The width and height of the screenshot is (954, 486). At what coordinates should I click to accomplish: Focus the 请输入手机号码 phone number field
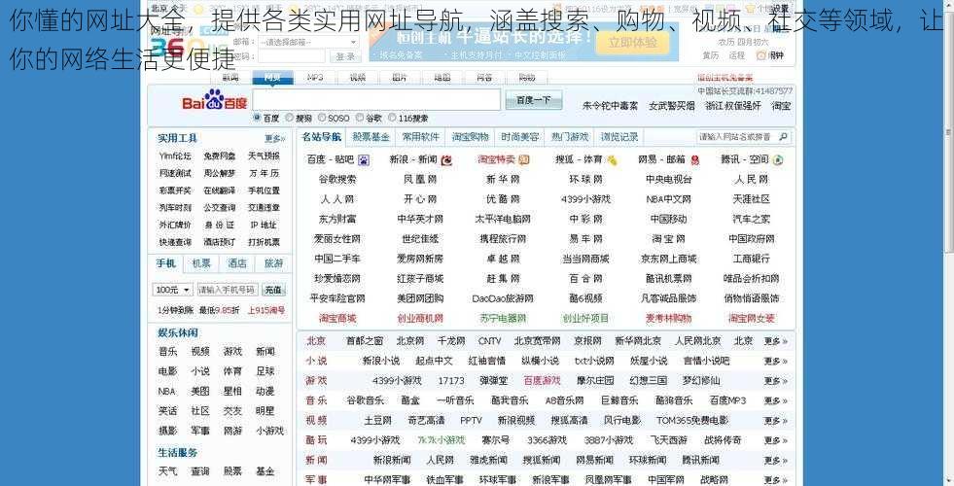click(228, 290)
